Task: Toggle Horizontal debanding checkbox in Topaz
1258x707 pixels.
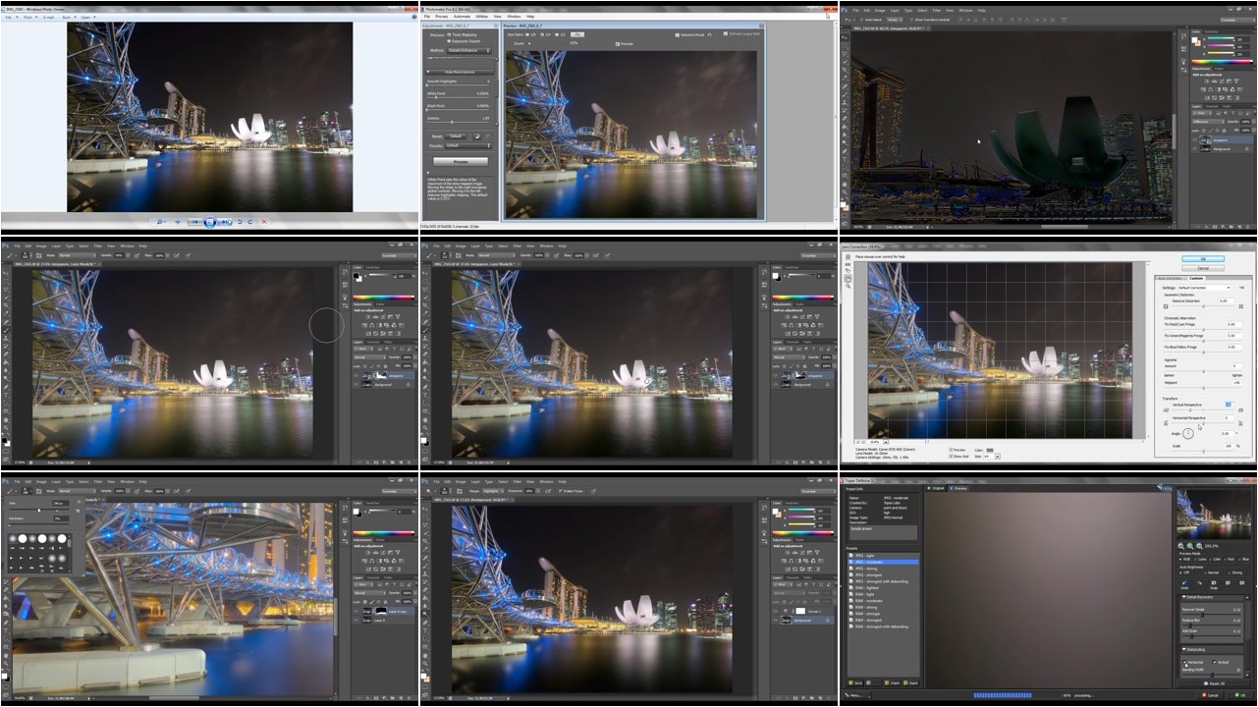Action: 1184,662
